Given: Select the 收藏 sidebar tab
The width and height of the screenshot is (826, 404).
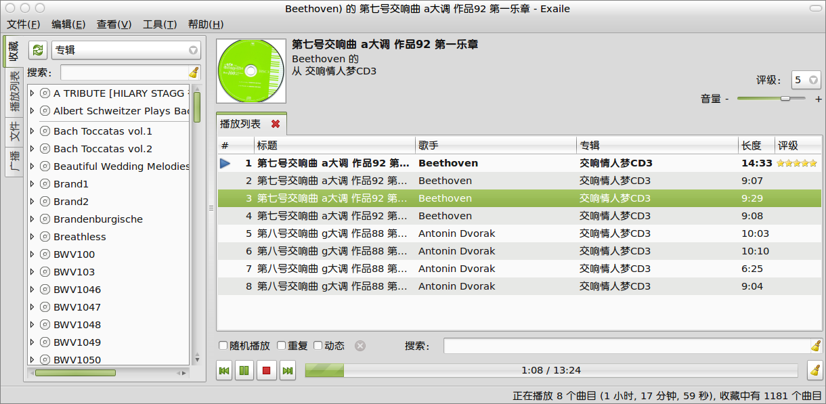Looking at the screenshot, I should tap(13, 51).
